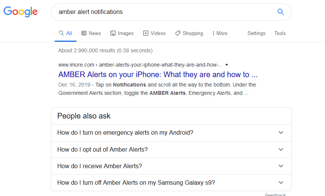Image resolution: width=325 pixels, height=196 pixels.
Task: Click the All tab magnifier icon
Action: tap(61, 33)
